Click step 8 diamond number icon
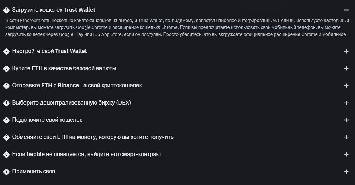Image resolution: width=355 pixels, height=185 pixels. click(x=6, y=154)
